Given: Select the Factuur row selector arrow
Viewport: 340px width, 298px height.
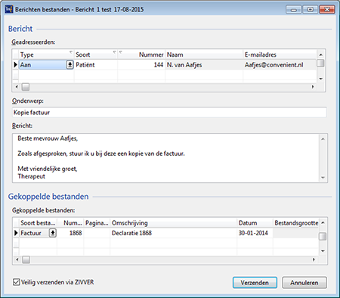Looking at the screenshot, I should [x=16, y=233].
